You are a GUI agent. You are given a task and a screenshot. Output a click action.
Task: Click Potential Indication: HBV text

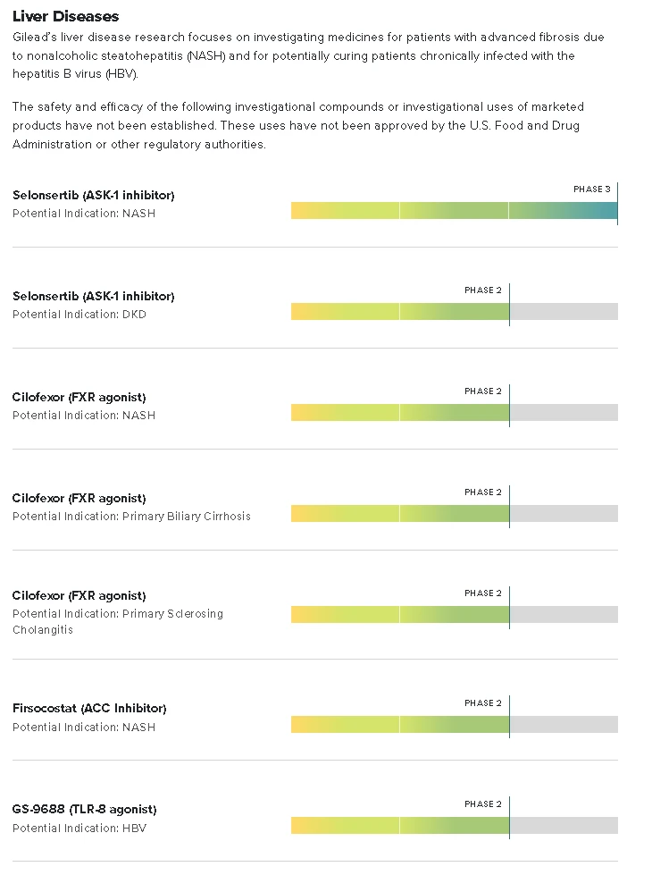click(x=79, y=829)
